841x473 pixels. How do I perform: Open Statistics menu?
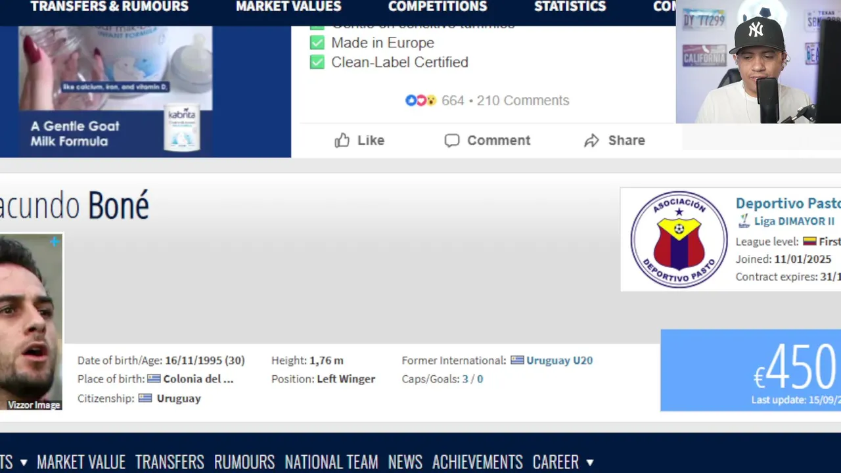[x=570, y=7]
